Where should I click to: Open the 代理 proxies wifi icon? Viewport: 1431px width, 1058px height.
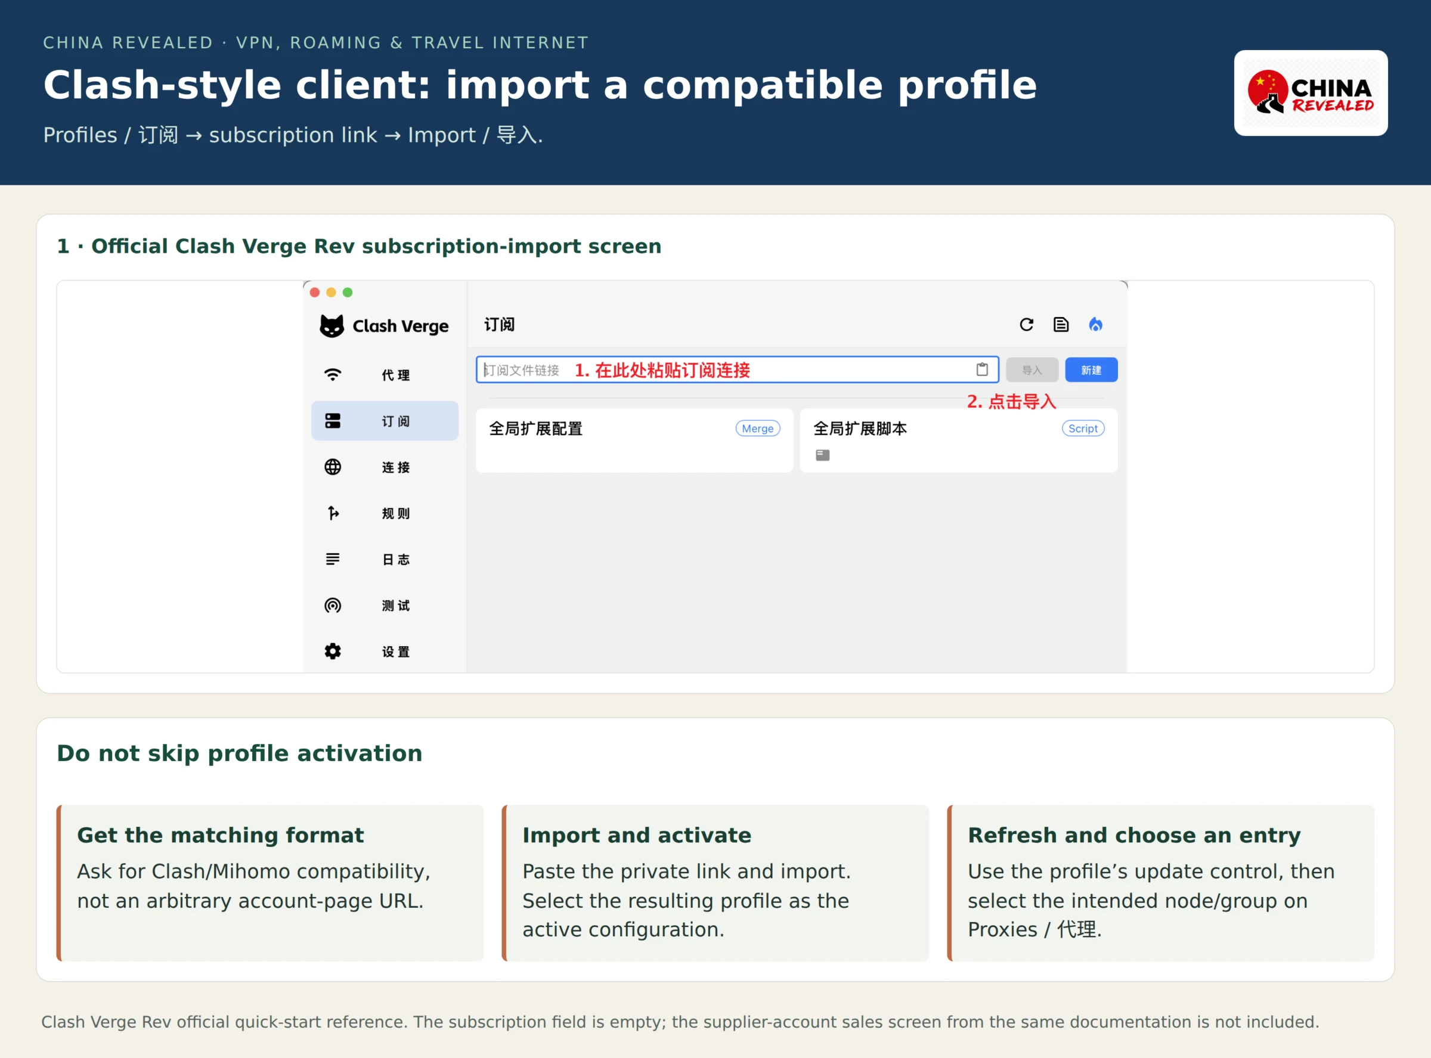333,375
